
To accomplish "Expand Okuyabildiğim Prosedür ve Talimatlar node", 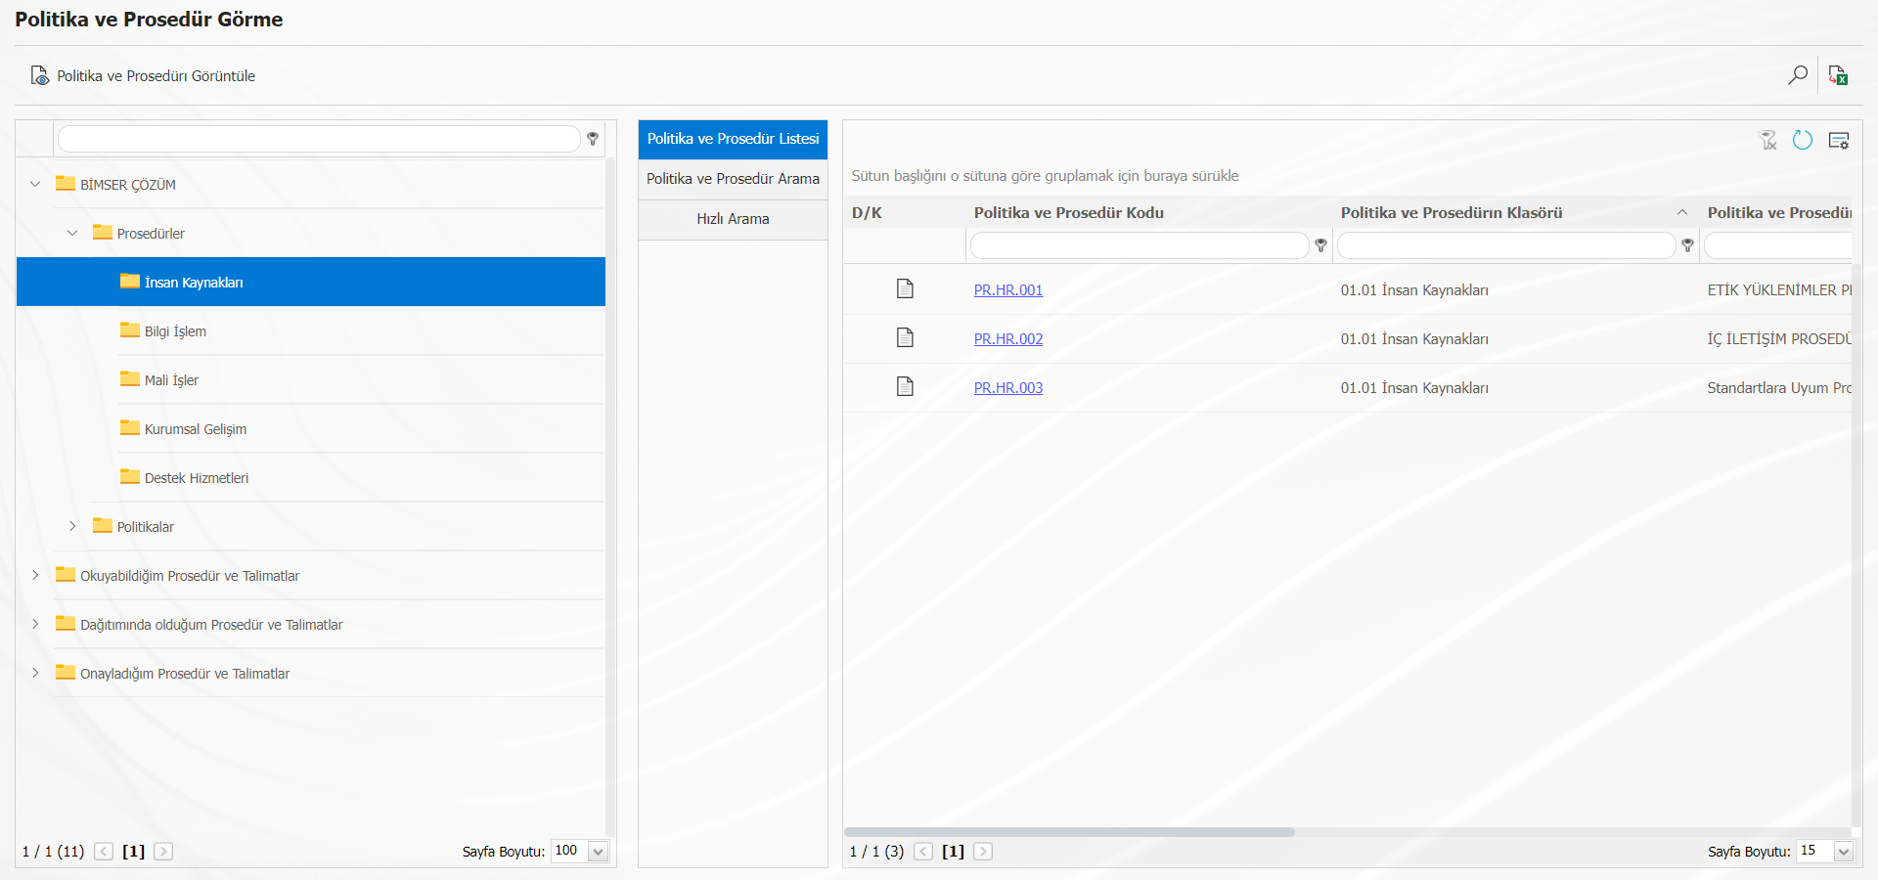I will 35,575.
